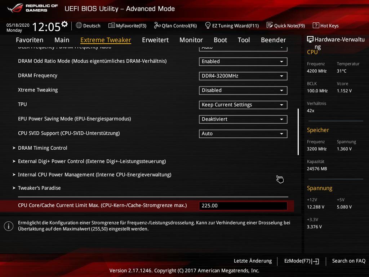Viewport: 369px width, 277px height.
Task: Click CPU SVID Support label
Action: pyautogui.click(x=69, y=133)
